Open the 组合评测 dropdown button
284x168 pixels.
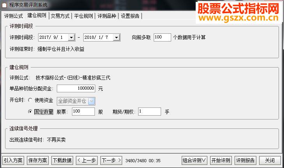tap(195, 160)
